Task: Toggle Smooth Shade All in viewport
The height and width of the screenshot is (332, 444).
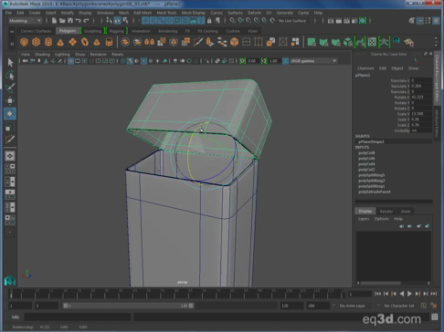Action: (130, 61)
